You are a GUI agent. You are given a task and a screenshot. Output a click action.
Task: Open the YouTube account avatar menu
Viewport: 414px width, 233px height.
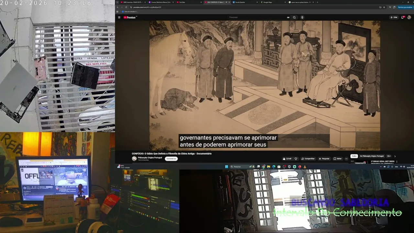click(409, 17)
